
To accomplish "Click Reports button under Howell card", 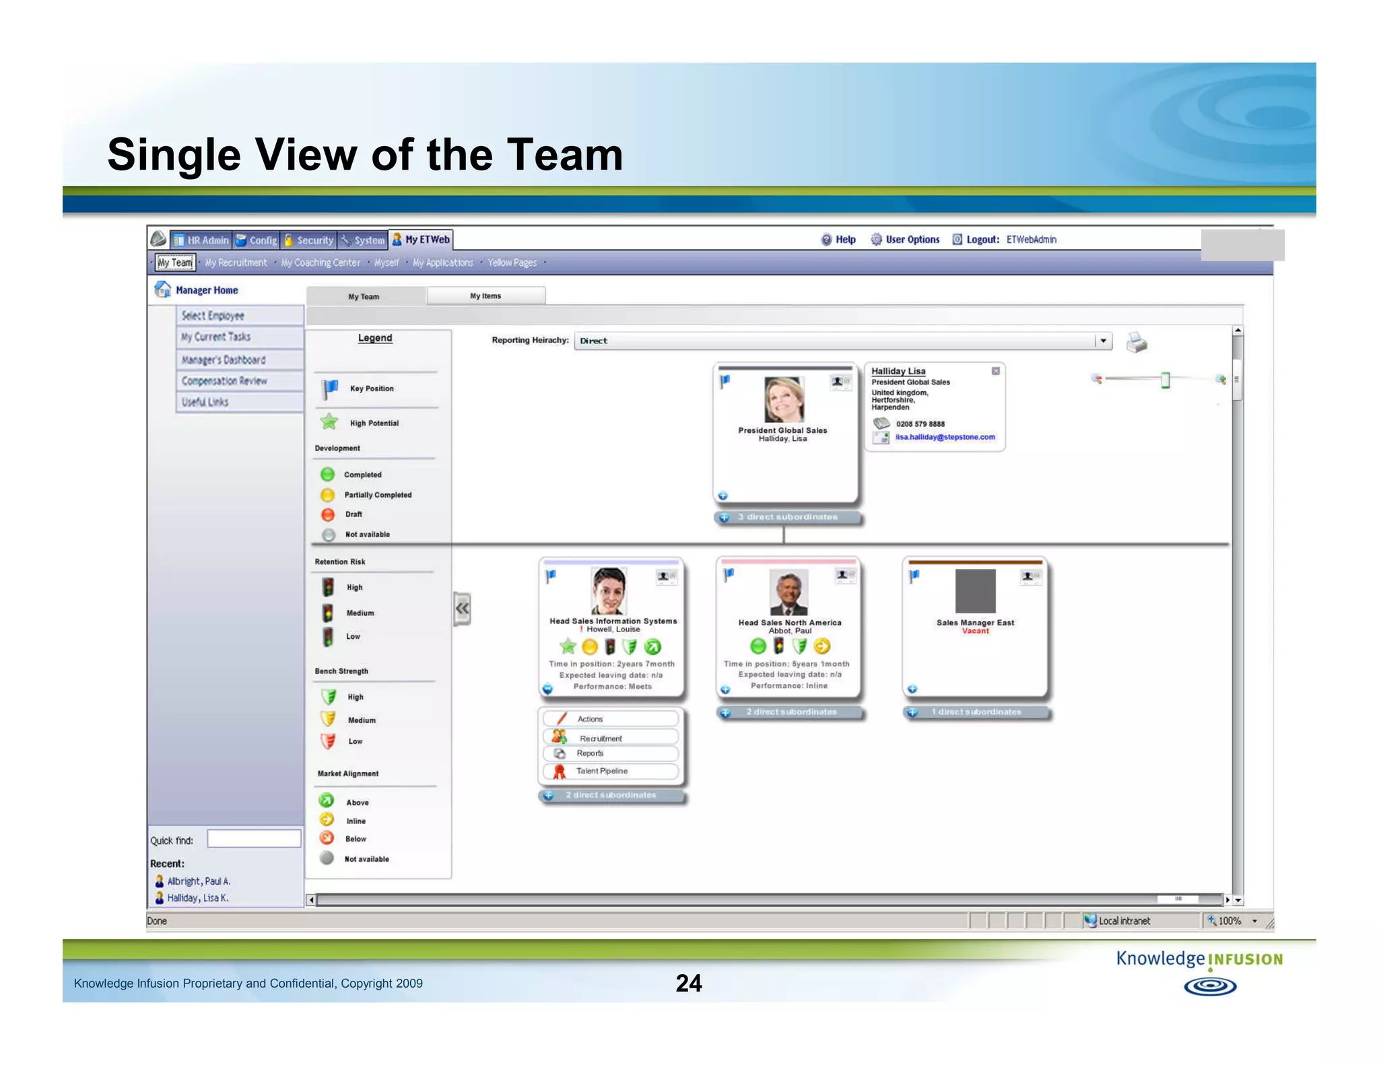I will pos(610,753).
